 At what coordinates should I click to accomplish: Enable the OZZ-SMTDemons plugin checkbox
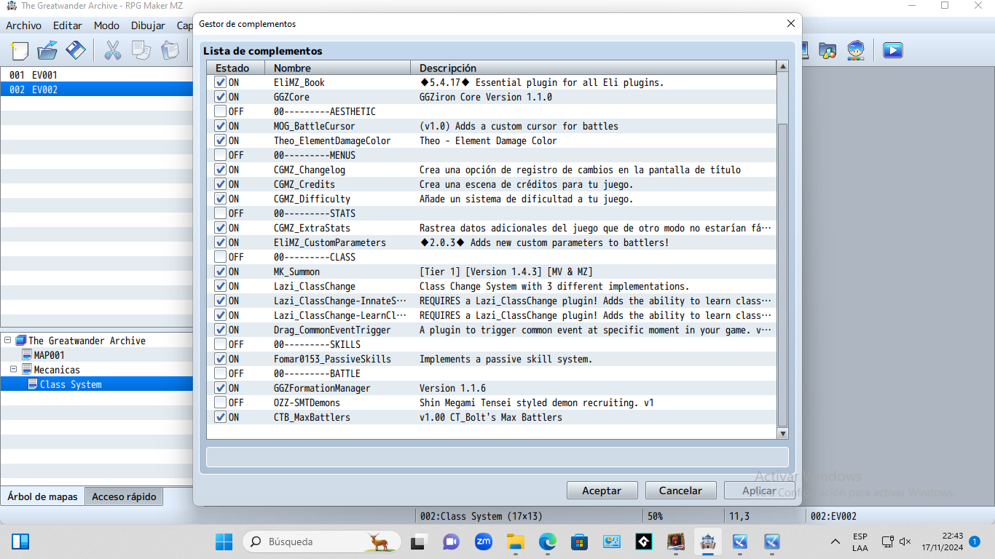click(x=220, y=403)
